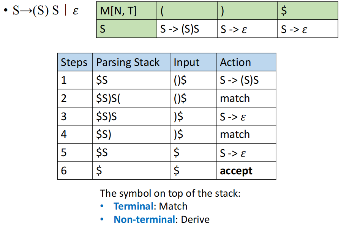Click the Input column header
The image size is (341, 227).
point(186,63)
